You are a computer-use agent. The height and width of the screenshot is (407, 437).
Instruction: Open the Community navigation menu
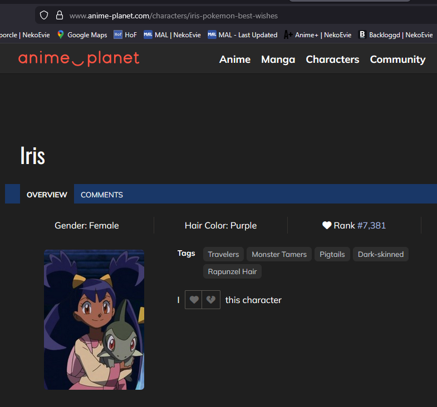point(397,59)
